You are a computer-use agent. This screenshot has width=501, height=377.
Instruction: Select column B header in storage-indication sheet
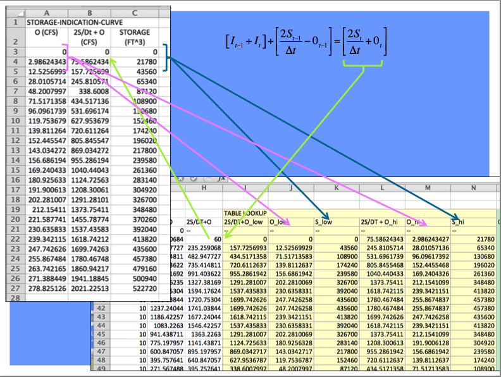point(89,13)
